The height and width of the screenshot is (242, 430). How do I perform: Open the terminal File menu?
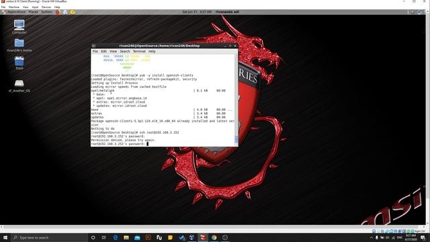click(95, 51)
